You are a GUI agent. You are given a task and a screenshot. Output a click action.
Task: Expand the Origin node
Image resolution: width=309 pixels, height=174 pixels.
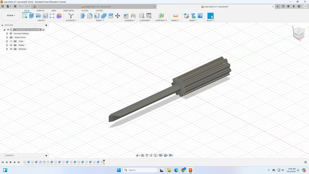click(7, 41)
